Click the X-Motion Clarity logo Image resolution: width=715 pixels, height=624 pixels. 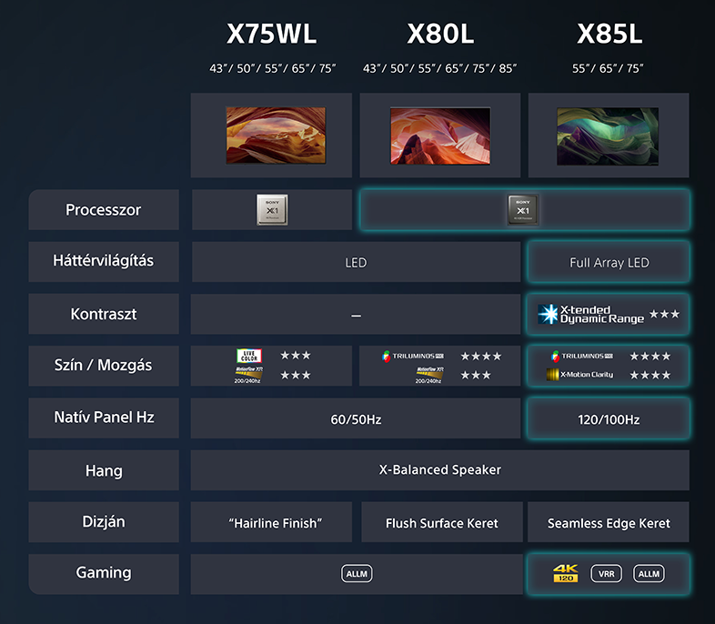(580, 375)
